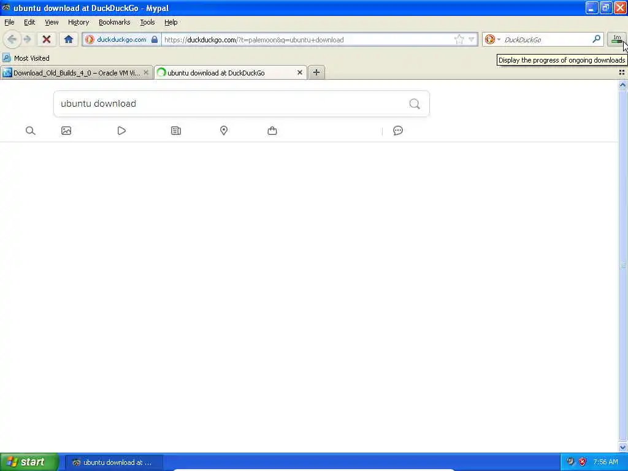Open the View menu
Screen dimensions: 628x471
click(x=52, y=22)
